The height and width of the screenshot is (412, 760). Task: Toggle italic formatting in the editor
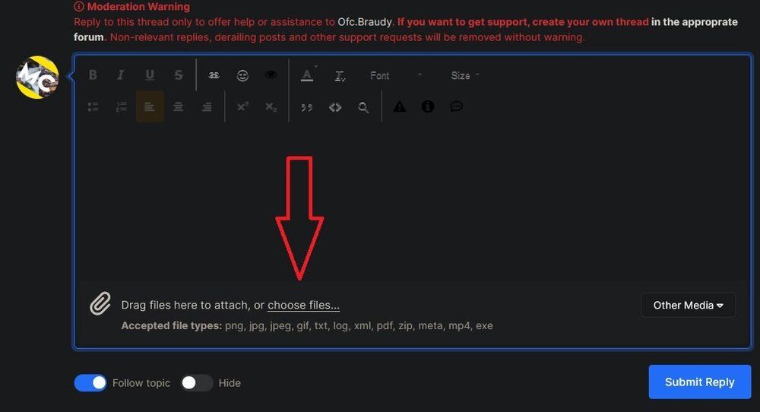coord(121,75)
